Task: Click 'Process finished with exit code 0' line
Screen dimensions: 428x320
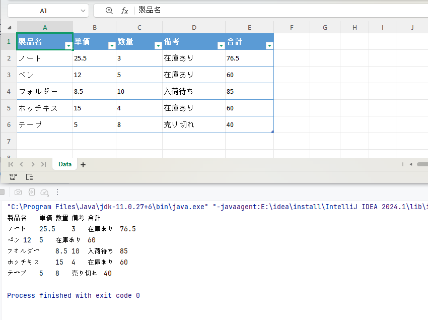Action: [74, 295]
